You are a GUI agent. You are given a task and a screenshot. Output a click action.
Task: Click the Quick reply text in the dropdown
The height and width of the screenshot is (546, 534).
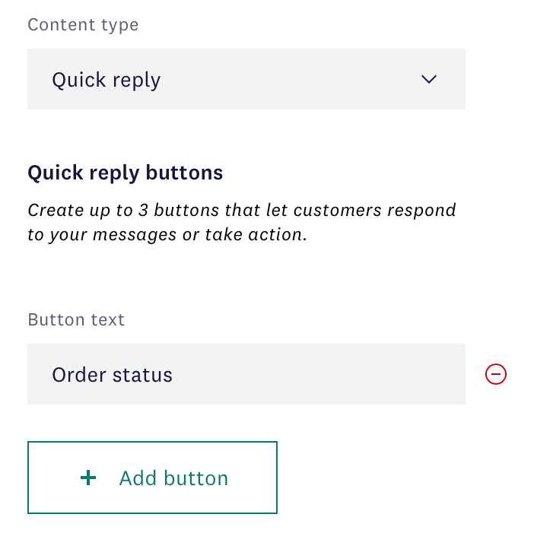click(106, 81)
